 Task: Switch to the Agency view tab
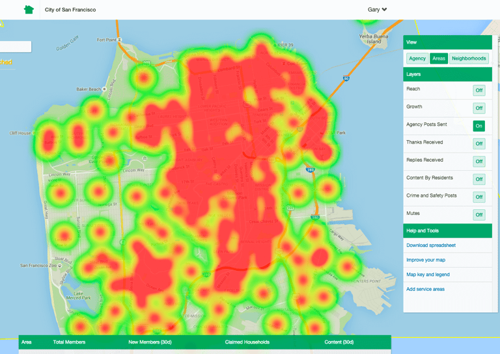click(417, 58)
